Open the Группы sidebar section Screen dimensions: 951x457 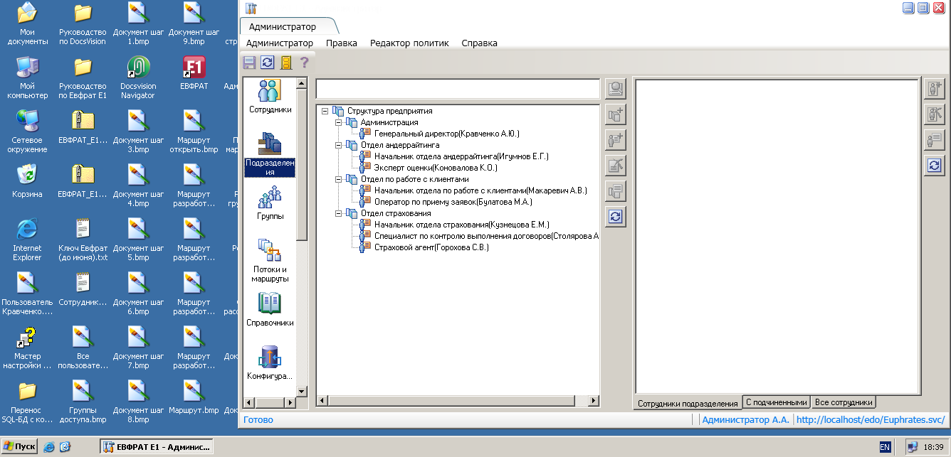tap(270, 203)
